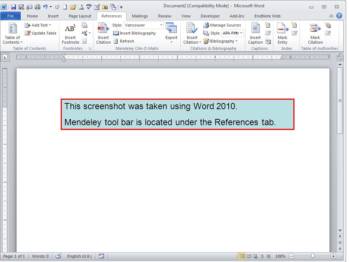This screenshot has width=349, height=262.
Task: Click the vertical scrollbar down arrow
Action: [x=340, y=230]
